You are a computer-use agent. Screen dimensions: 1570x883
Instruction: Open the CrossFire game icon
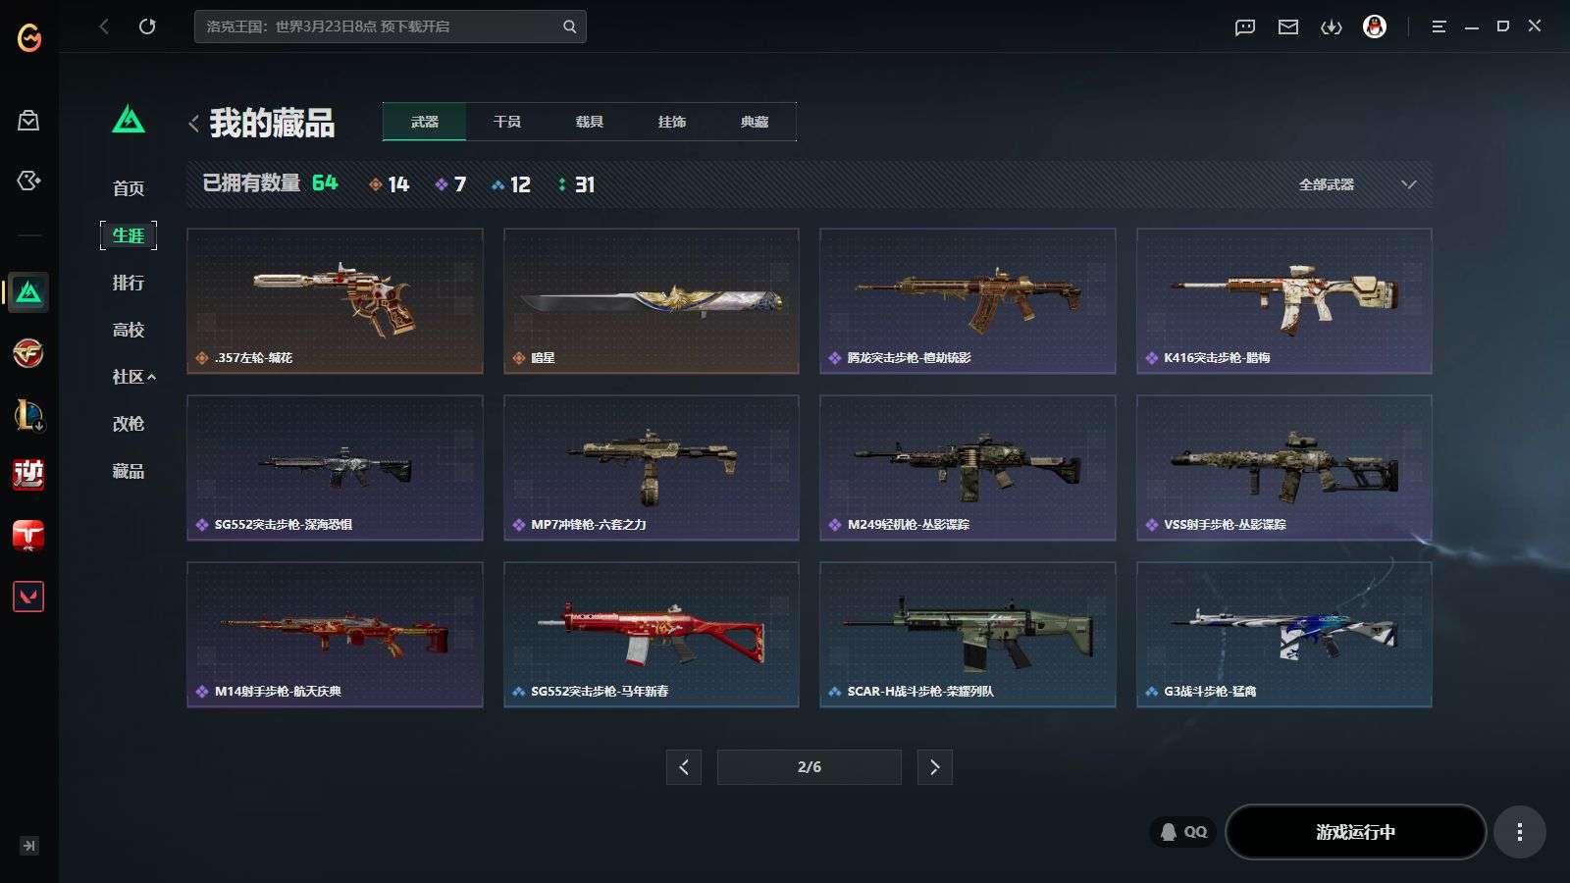coord(28,353)
